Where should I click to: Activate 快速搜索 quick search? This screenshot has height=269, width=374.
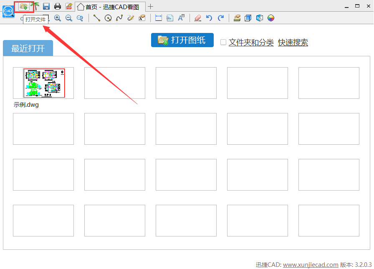pos(293,42)
